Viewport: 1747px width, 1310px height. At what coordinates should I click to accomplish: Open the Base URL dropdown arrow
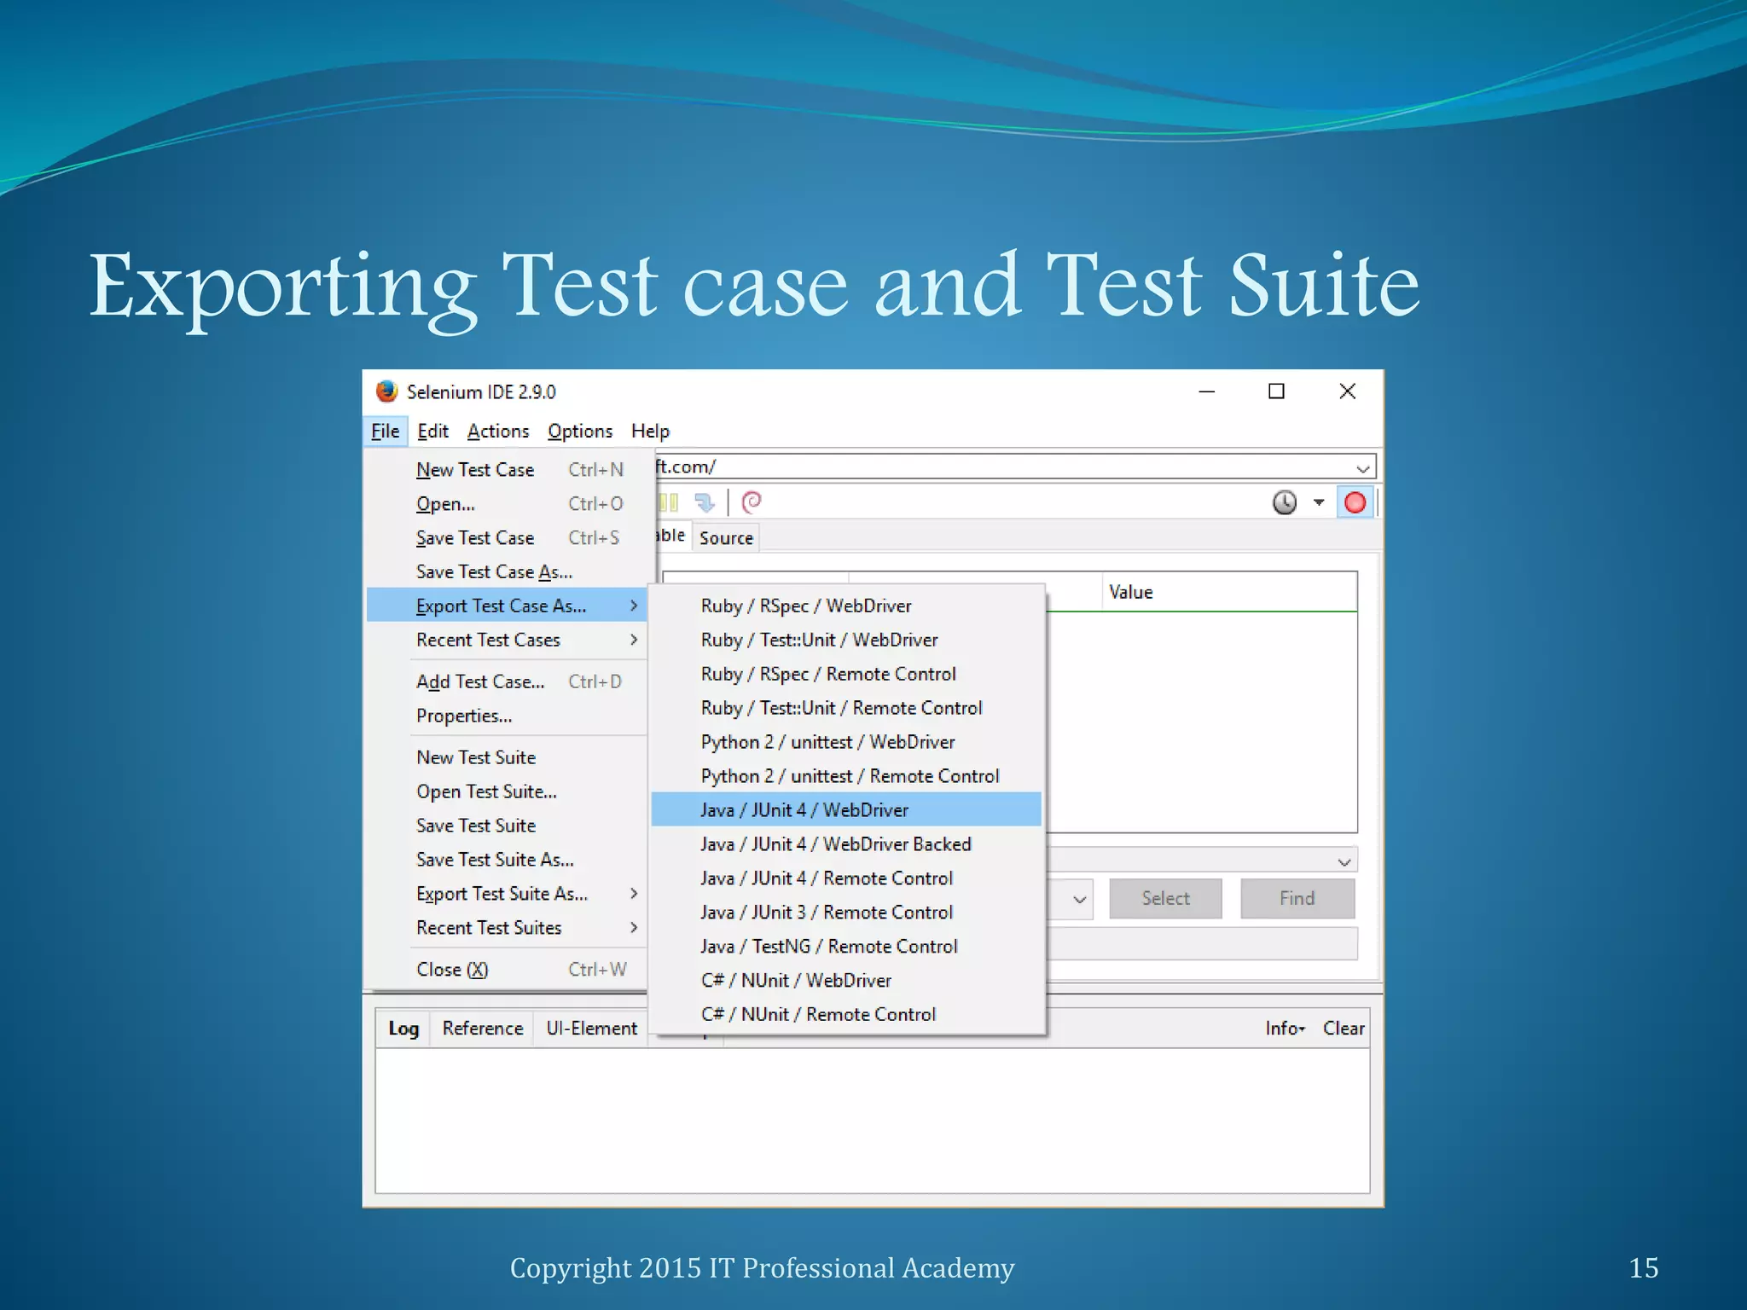(1362, 467)
